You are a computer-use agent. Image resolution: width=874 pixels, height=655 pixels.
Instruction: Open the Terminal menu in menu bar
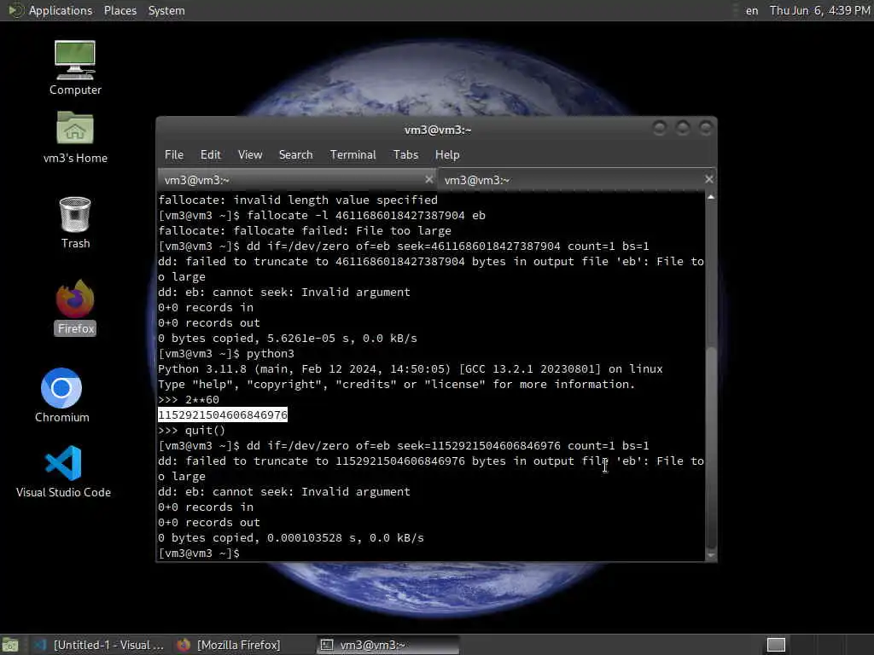(x=353, y=155)
